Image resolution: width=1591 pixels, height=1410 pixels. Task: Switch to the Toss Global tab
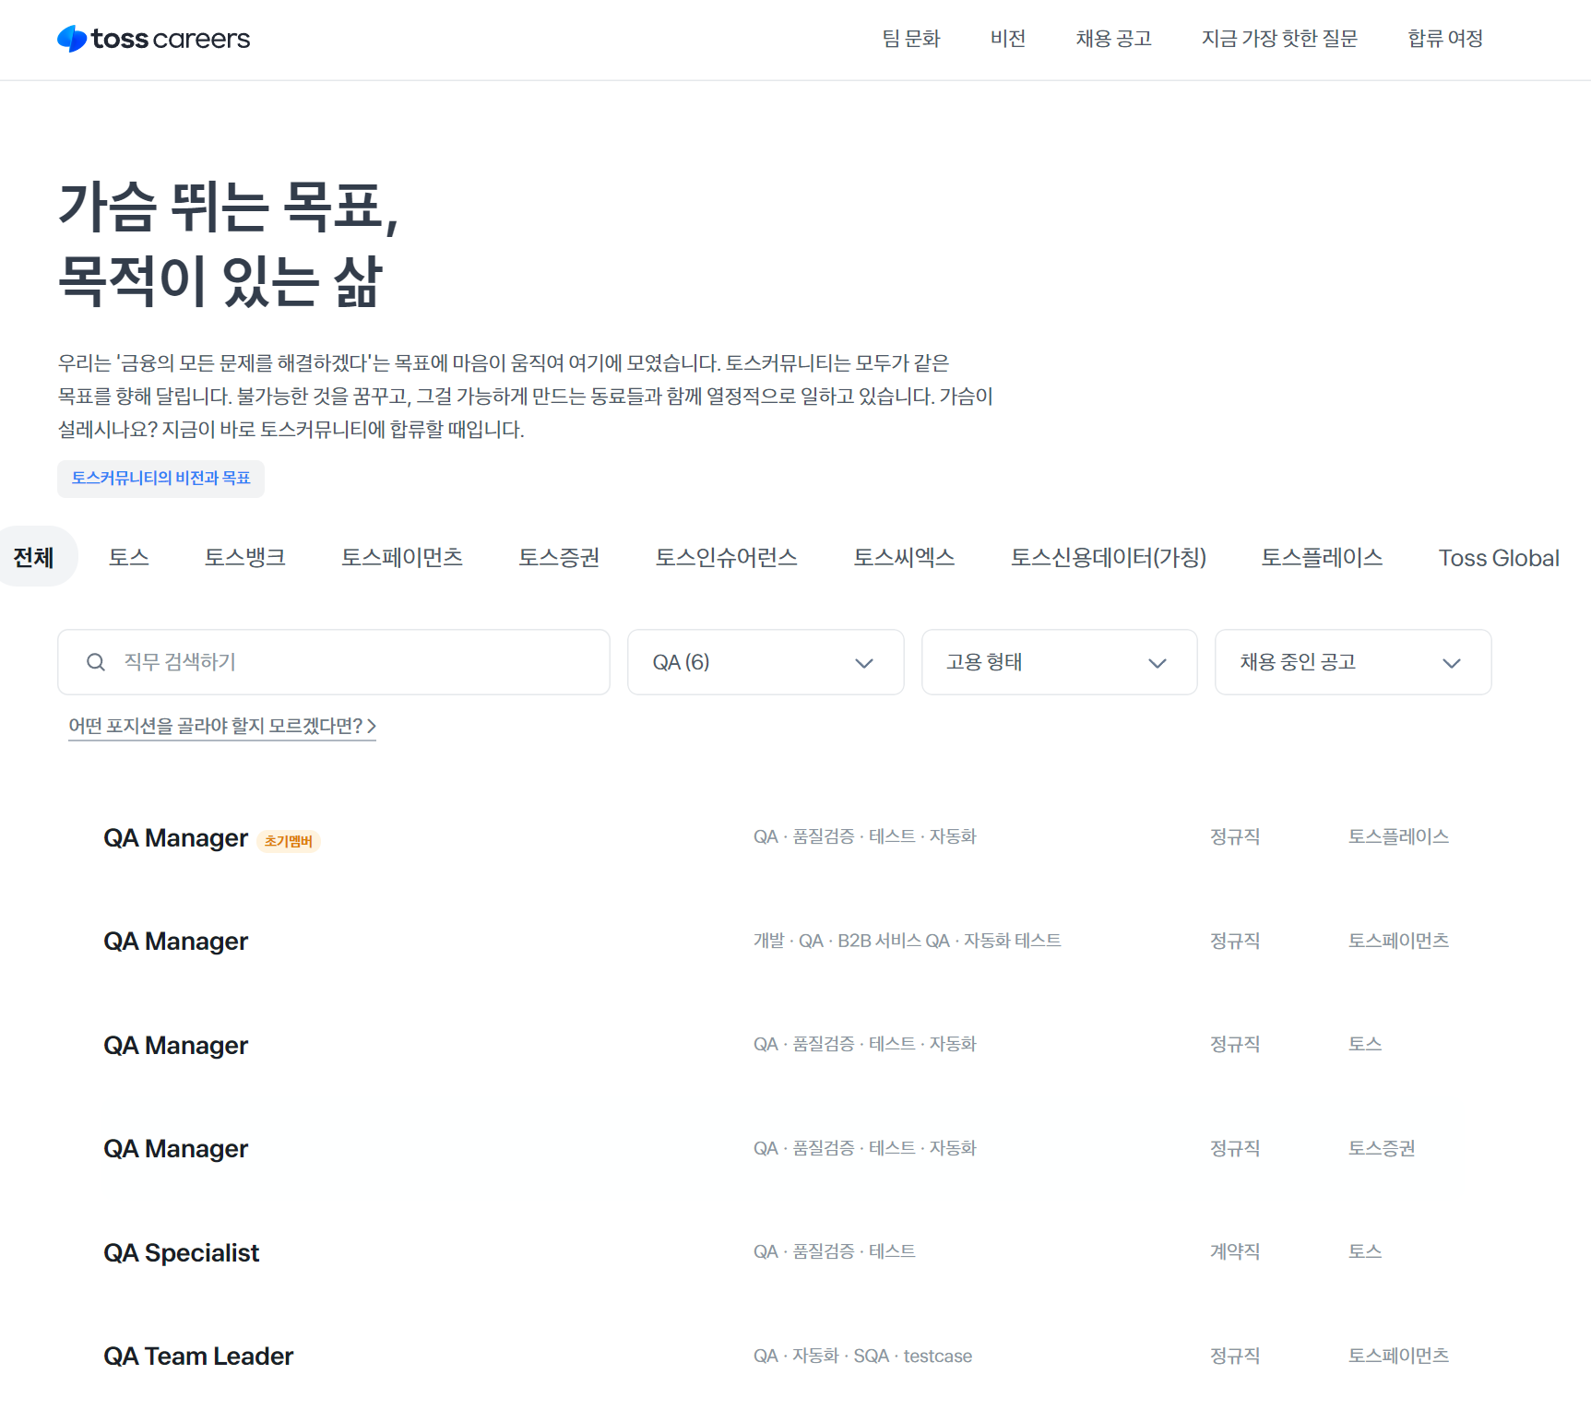point(1499,558)
